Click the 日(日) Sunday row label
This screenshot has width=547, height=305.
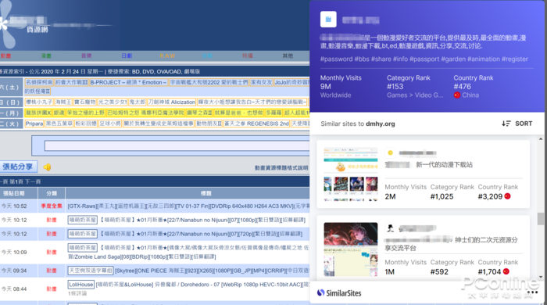click(10, 102)
